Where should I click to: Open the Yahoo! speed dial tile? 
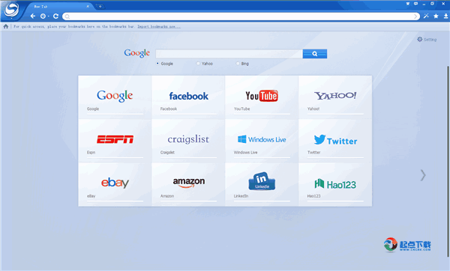click(335, 97)
